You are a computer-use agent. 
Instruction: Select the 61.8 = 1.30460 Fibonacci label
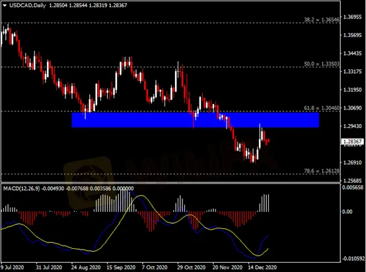[x=322, y=108]
